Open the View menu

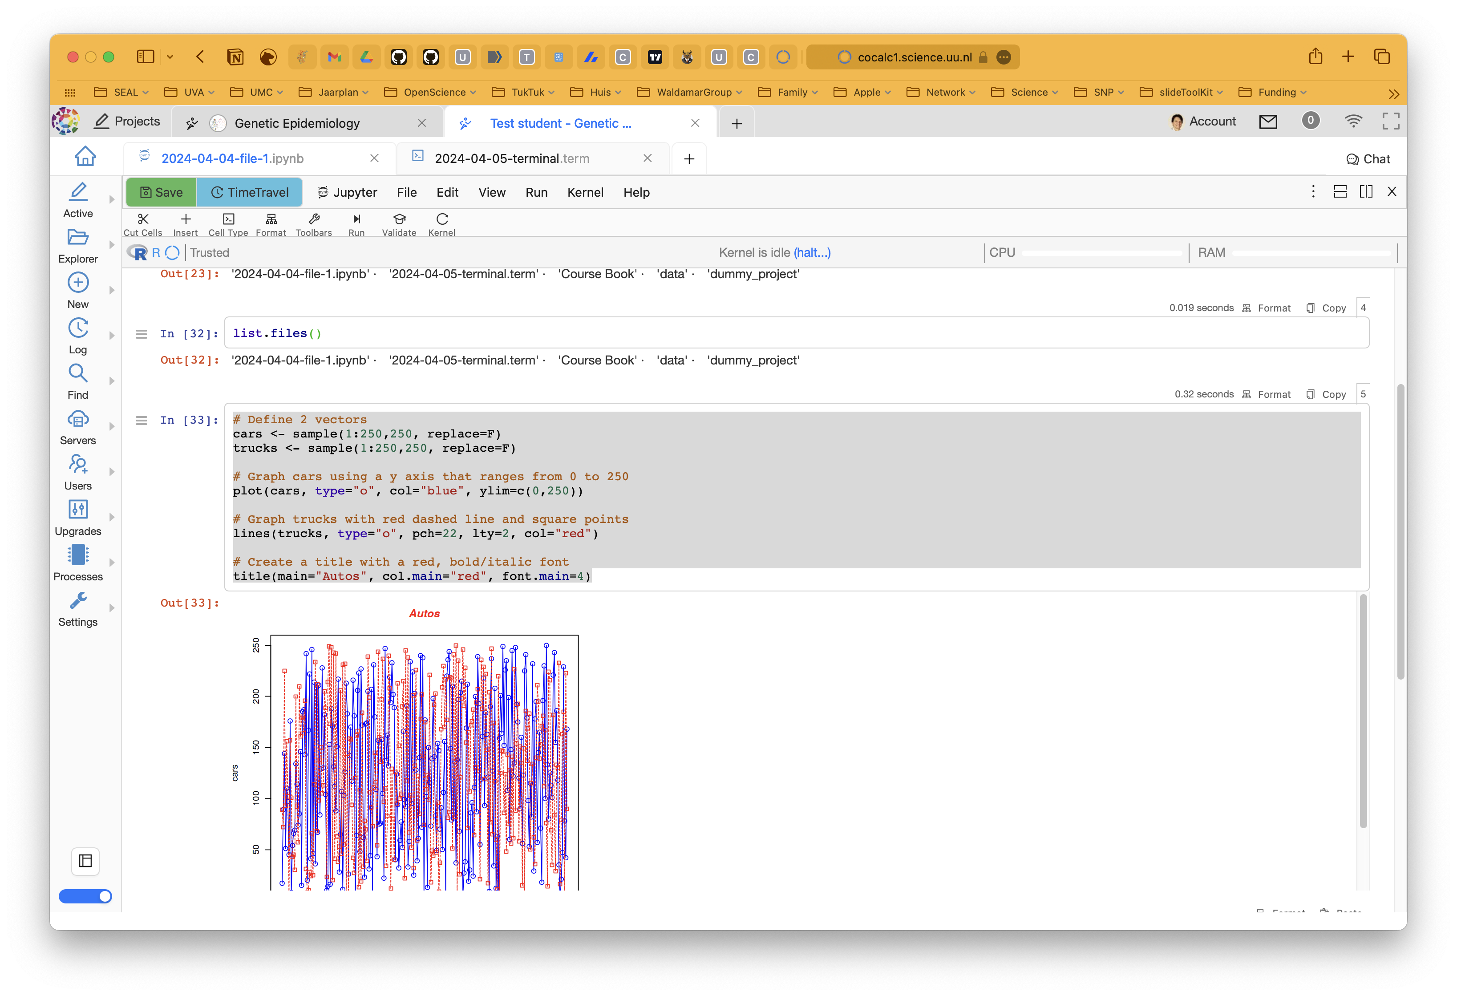pyautogui.click(x=492, y=192)
